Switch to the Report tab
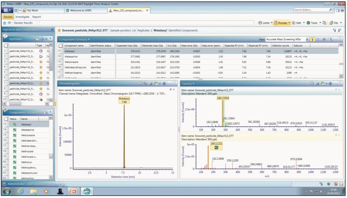This screenshot has width=347, height=198. [x=37, y=17]
